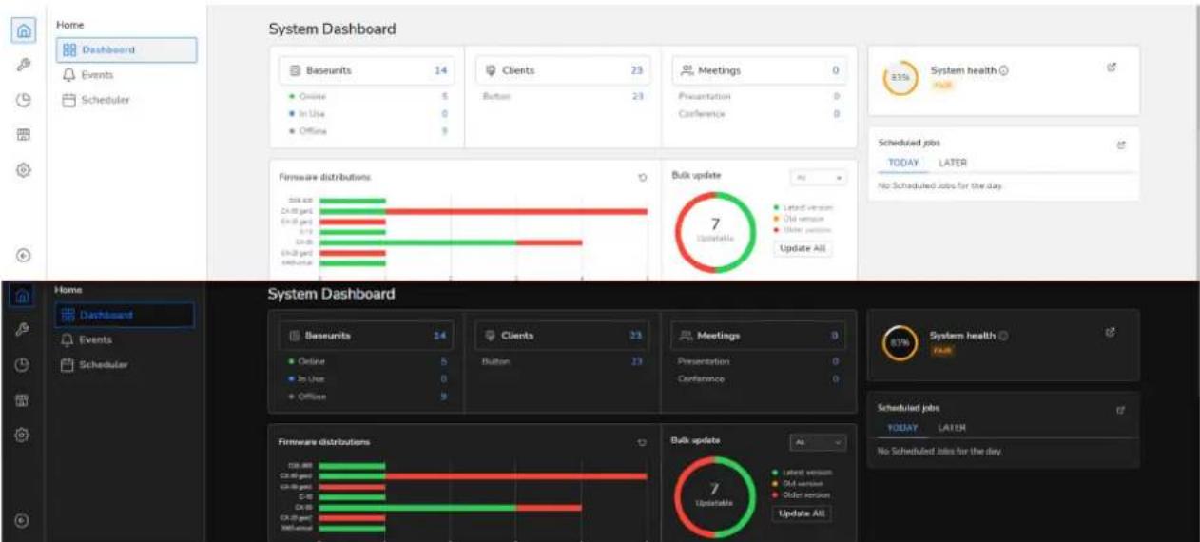Viewport: 1200px width, 542px height.
Task: Open Scheduled jobs external link icon, dark theme
Action: tap(1120, 410)
